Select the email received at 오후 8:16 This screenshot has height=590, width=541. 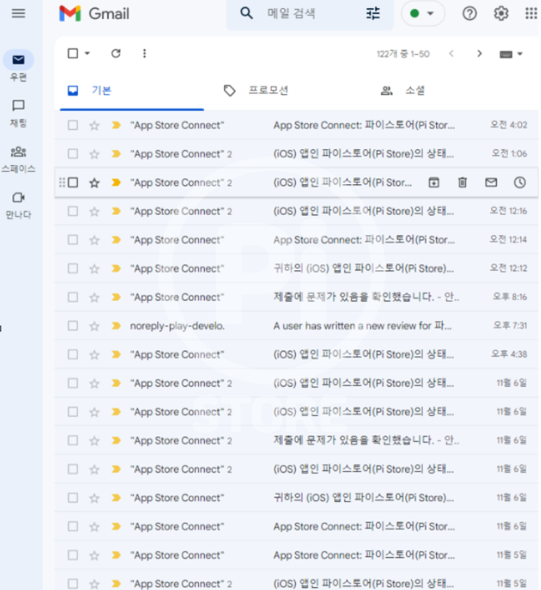73,297
